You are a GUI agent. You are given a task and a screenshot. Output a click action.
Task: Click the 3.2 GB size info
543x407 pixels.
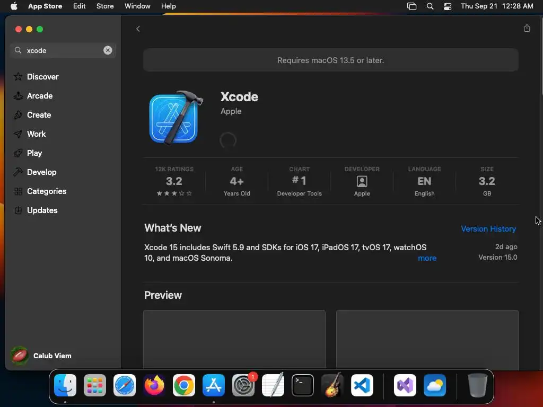487,181
